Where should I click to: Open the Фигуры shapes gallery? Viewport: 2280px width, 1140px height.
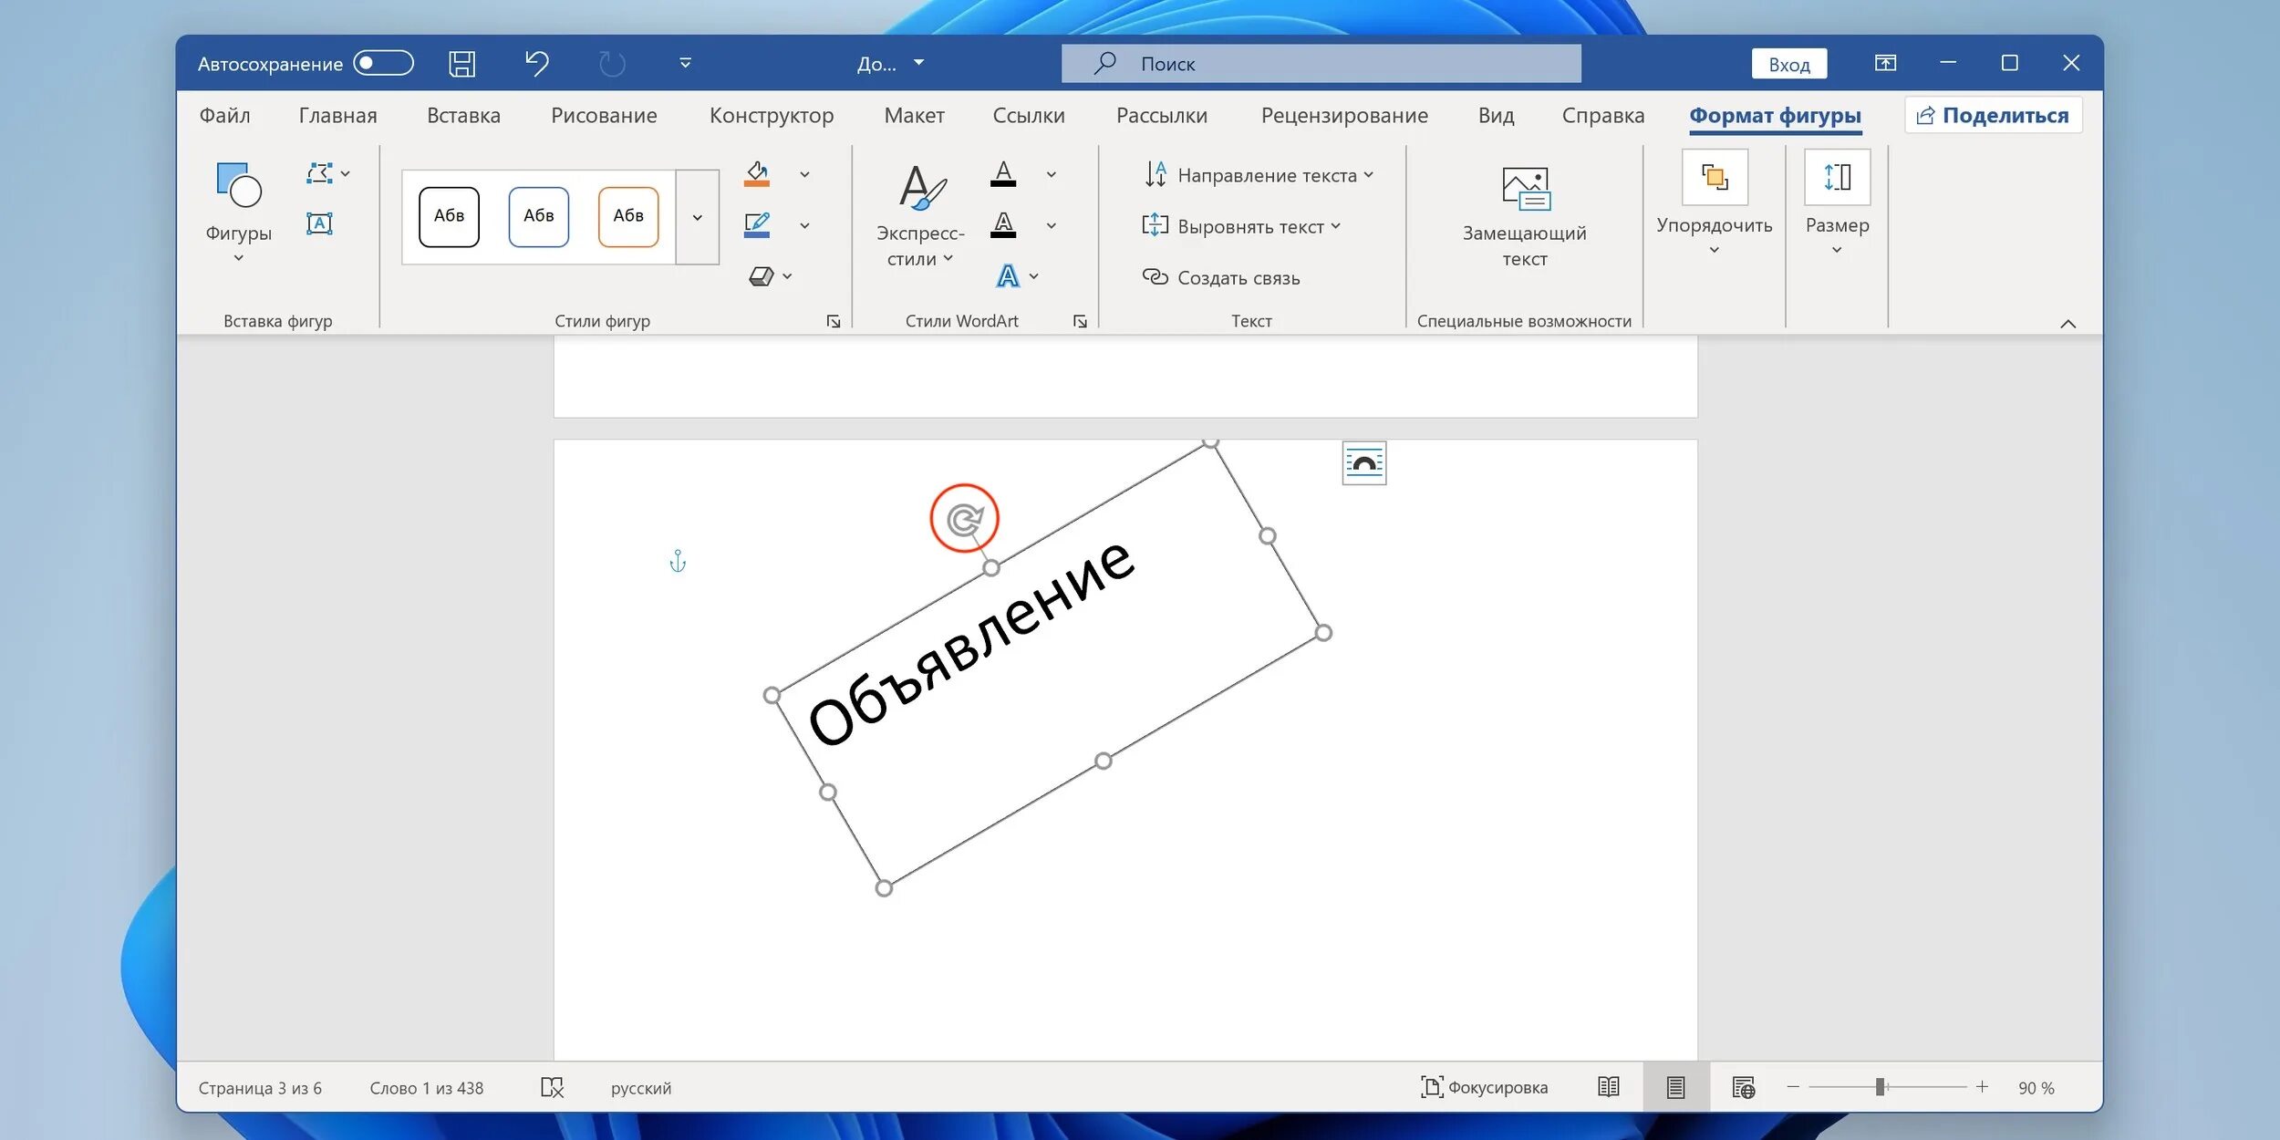pyautogui.click(x=238, y=212)
